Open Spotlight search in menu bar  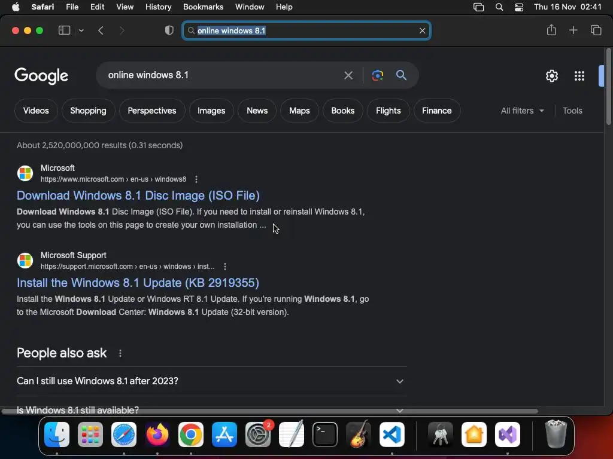tap(499, 7)
